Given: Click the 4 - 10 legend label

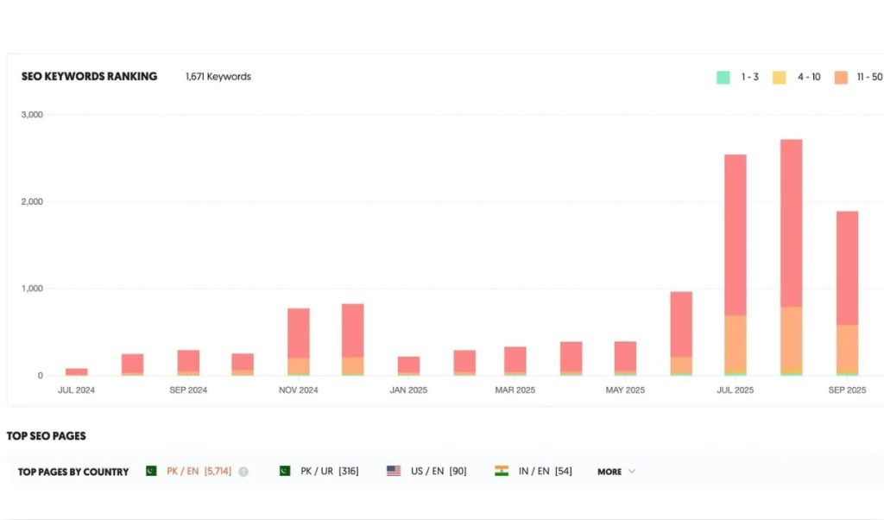Looking at the screenshot, I should coord(809,77).
